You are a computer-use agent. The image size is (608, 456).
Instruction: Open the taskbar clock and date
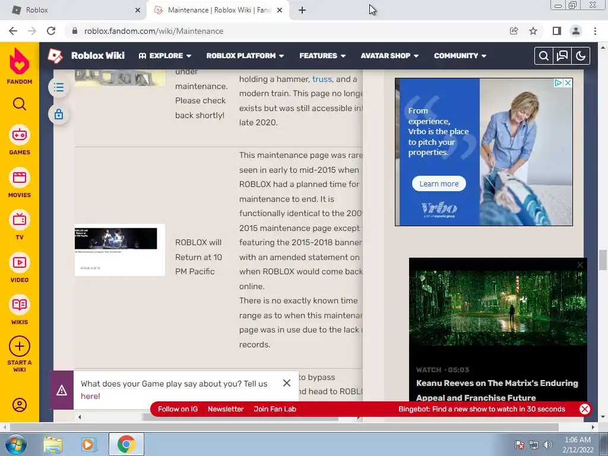(578, 445)
